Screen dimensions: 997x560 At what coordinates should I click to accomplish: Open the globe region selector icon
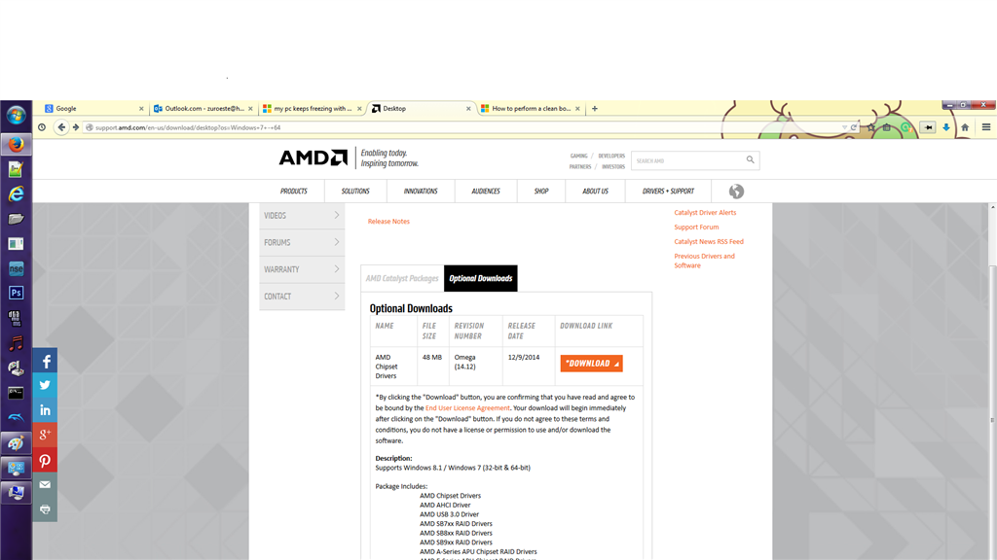click(x=736, y=192)
